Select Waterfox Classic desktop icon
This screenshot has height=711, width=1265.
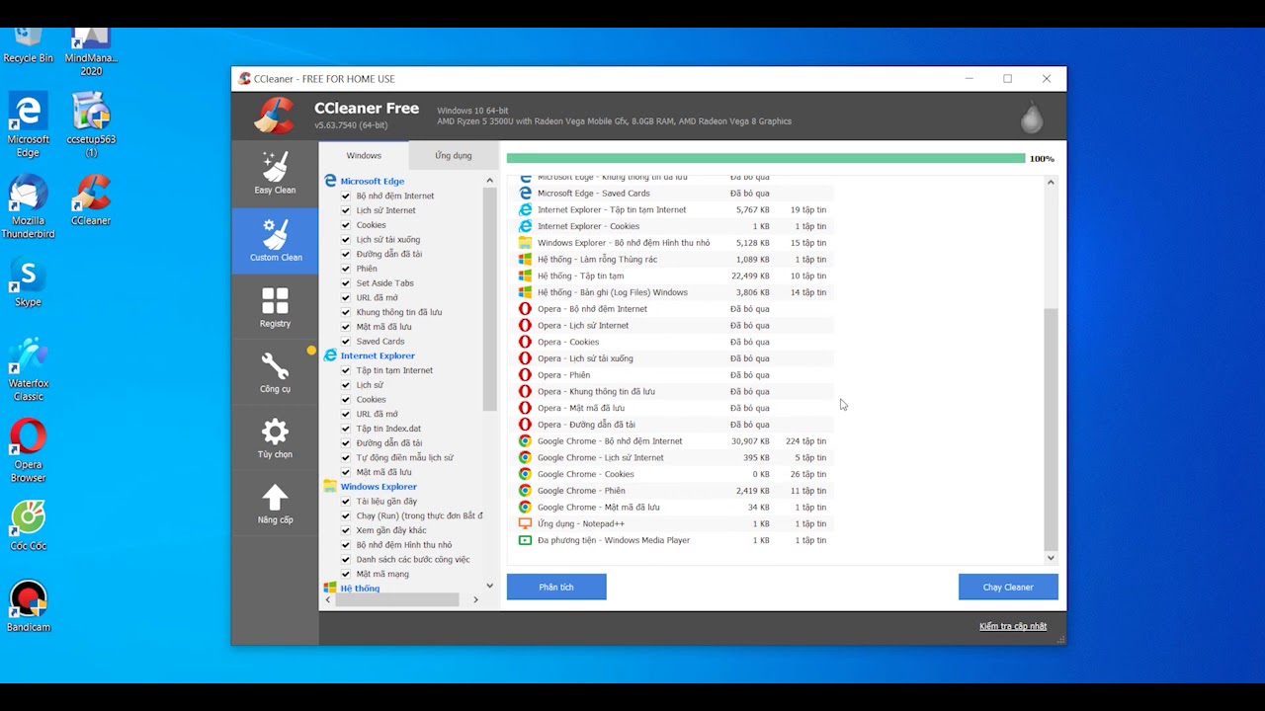point(29,370)
